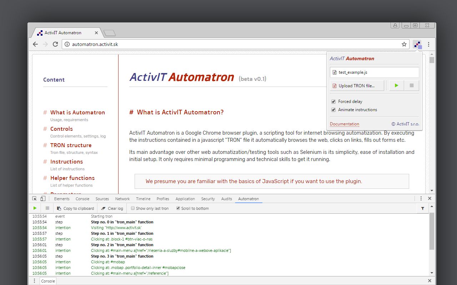Viewport: 457px width, 285px height.
Task: Copy the log to clipboard
Action: [x=75, y=208]
